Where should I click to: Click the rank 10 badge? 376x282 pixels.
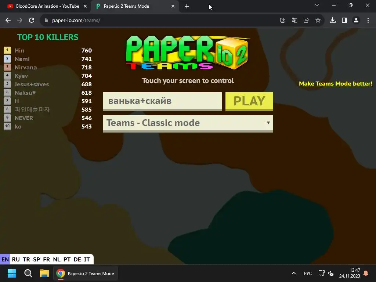coord(7,126)
